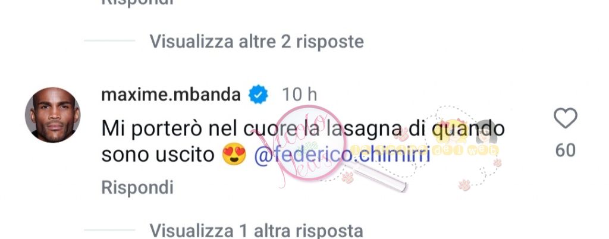Viewport: 609px width, 239px height.
Task: Click the paw print near the magnifier handle
Action: click(347, 178)
